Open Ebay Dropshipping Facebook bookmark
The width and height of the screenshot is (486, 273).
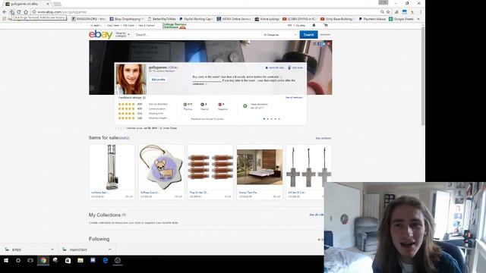point(127,19)
